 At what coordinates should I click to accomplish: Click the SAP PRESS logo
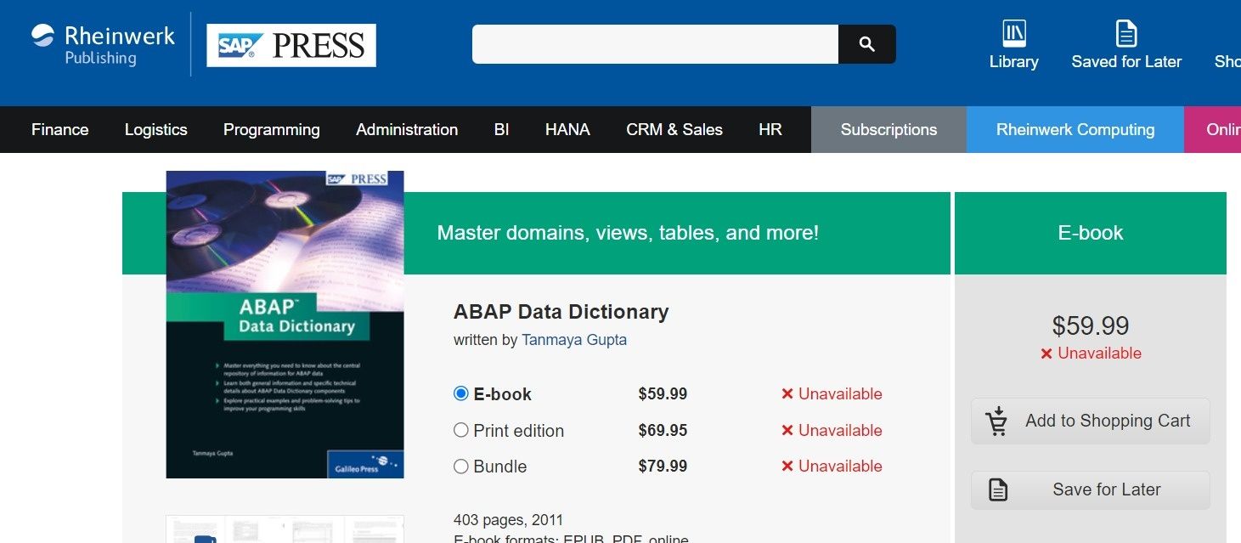pos(291,45)
